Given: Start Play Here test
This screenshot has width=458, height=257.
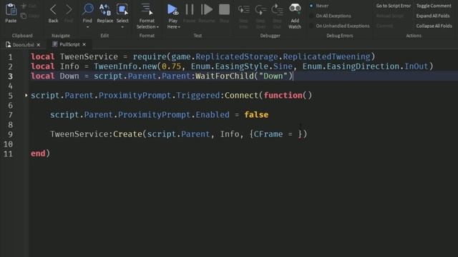Looking at the screenshot, I should 172,9.
